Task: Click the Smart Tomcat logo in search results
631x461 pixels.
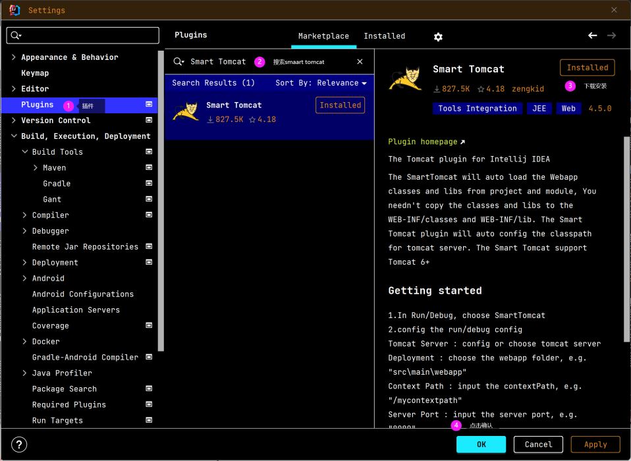Action: pos(186,111)
